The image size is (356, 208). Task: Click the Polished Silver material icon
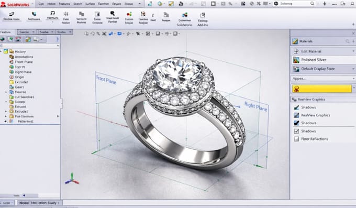tap(296, 60)
